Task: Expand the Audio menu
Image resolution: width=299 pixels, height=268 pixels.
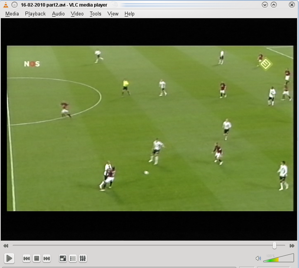Action: click(x=58, y=14)
